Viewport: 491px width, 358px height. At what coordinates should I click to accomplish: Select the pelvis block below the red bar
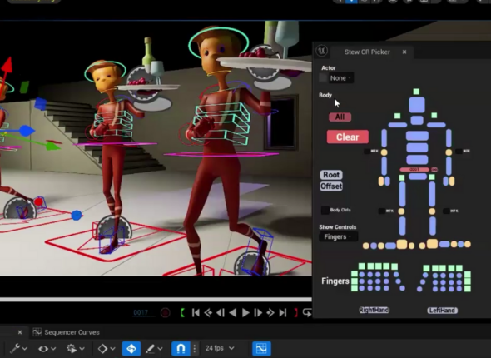click(418, 177)
